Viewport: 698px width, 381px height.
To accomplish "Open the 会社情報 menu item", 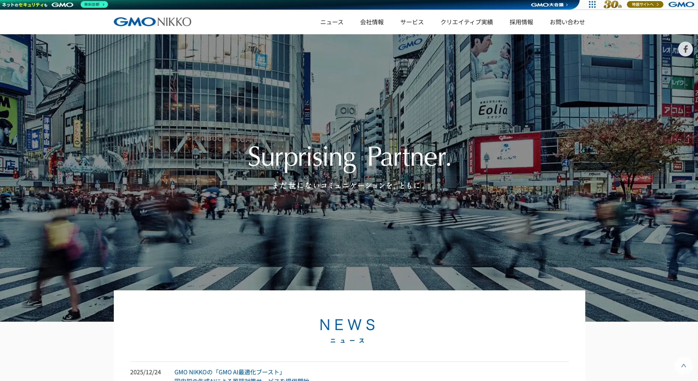I will tap(372, 22).
